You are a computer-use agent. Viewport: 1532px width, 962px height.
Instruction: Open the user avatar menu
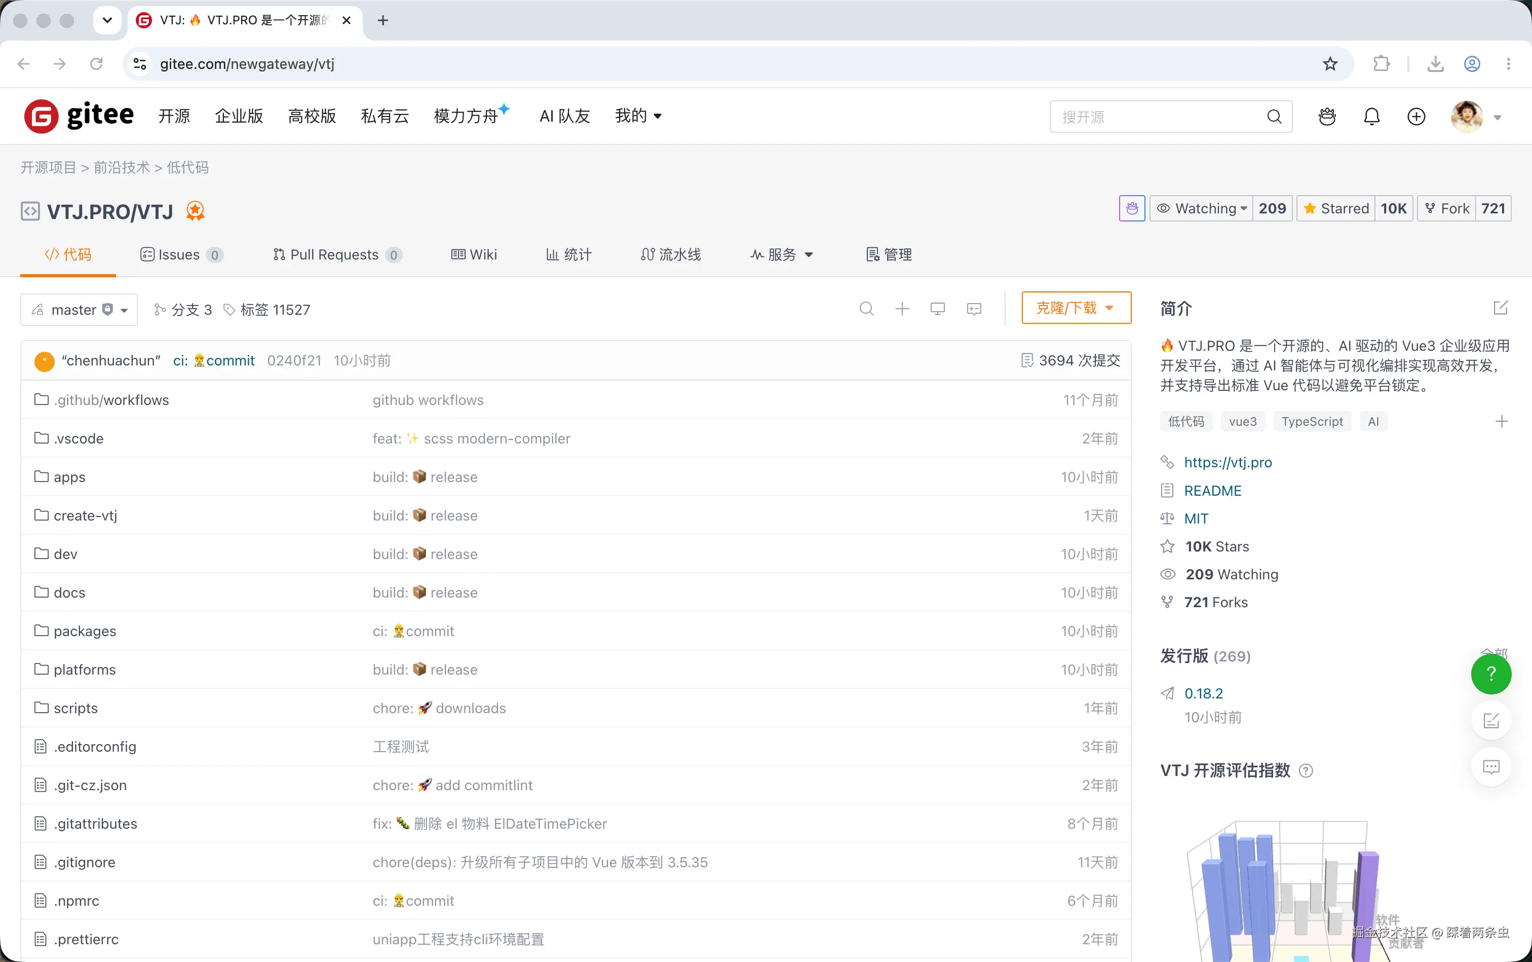[1475, 117]
